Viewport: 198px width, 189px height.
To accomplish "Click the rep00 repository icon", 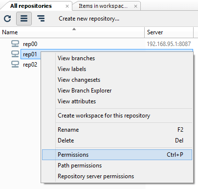I will coord(15,44).
